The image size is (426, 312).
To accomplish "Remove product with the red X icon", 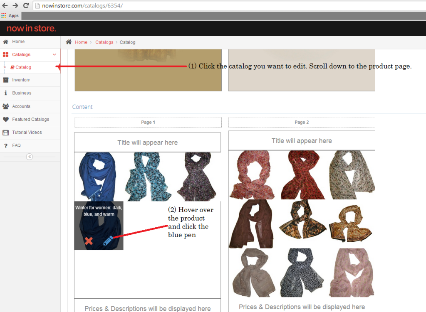I will pos(89,241).
